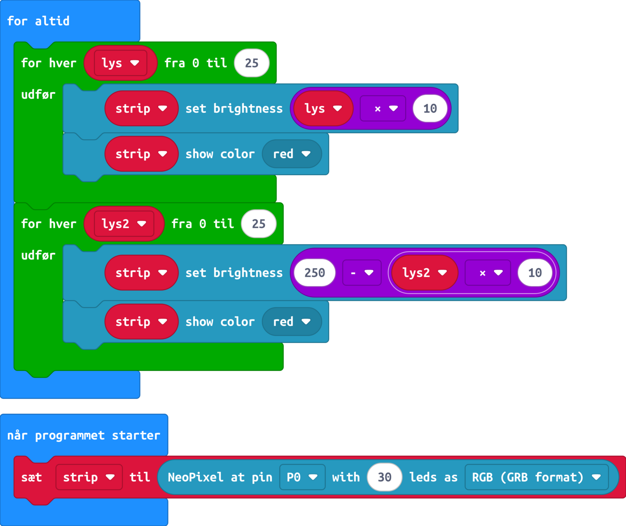This screenshot has height=526, width=626.
Task: Open the P0 pin dropdown
Action: pyautogui.click(x=303, y=477)
